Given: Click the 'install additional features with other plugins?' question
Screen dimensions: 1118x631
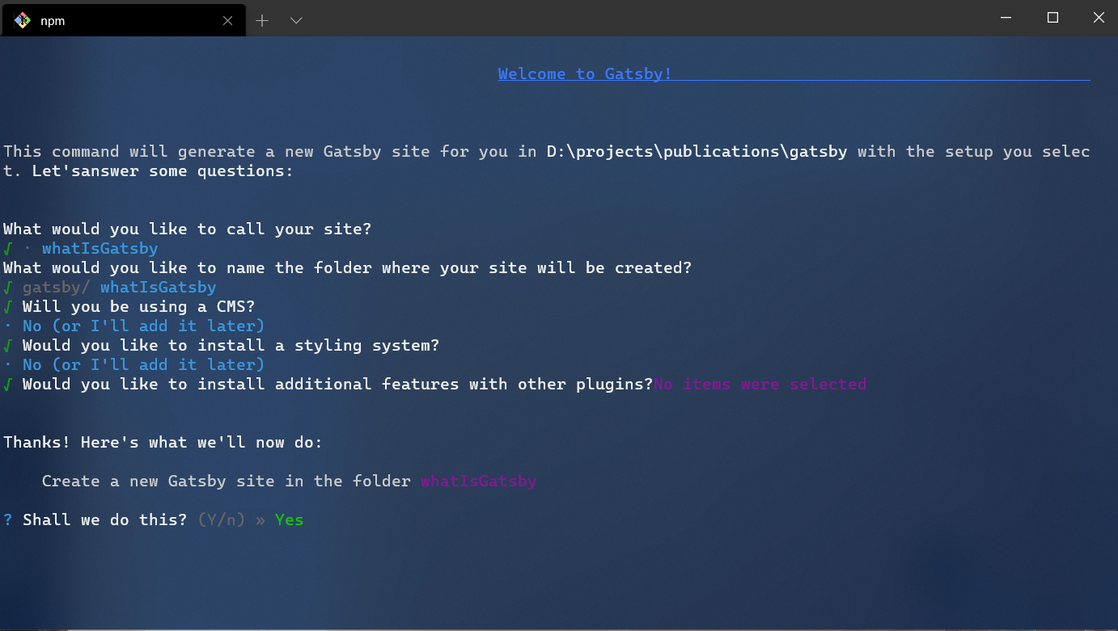Looking at the screenshot, I should click(x=338, y=385).
